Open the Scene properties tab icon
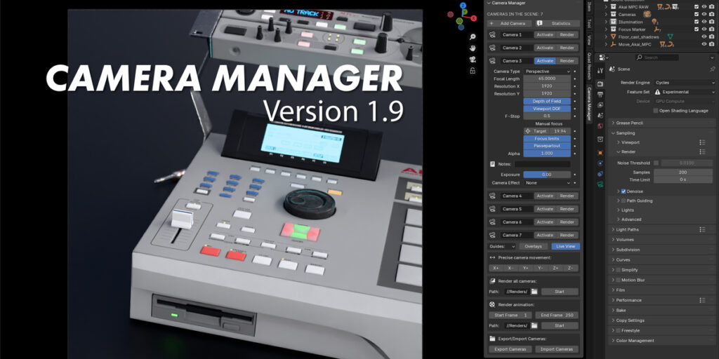 click(601, 116)
